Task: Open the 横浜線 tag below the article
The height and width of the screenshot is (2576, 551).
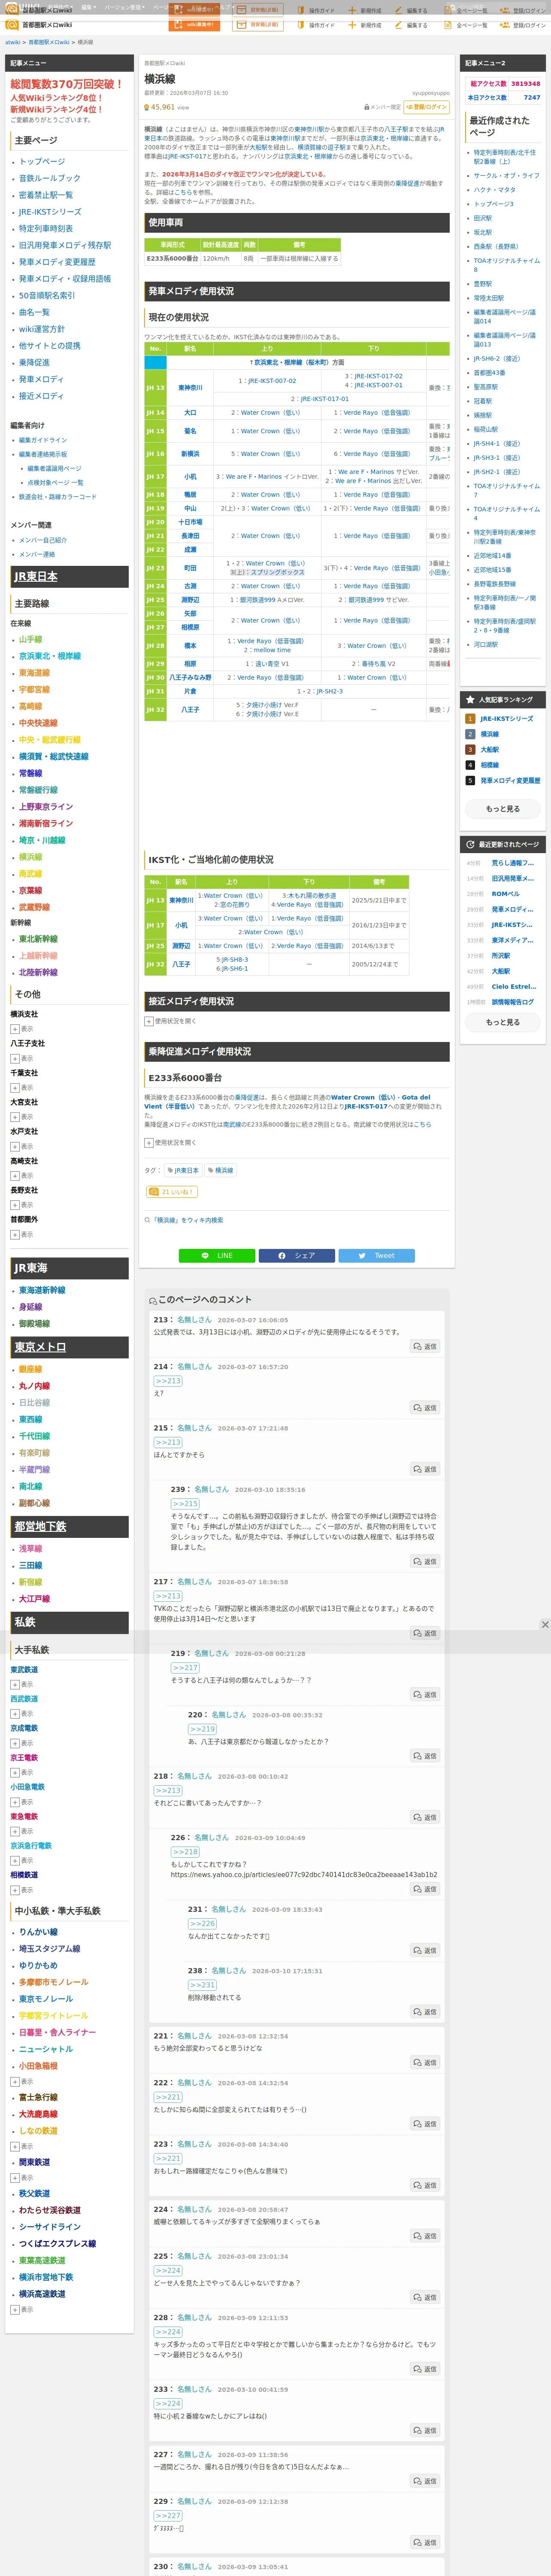Action: pyautogui.click(x=221, y=1170)
